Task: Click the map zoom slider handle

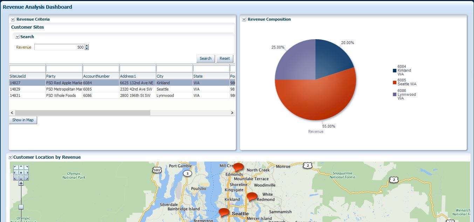Action: tap(21, 207)
